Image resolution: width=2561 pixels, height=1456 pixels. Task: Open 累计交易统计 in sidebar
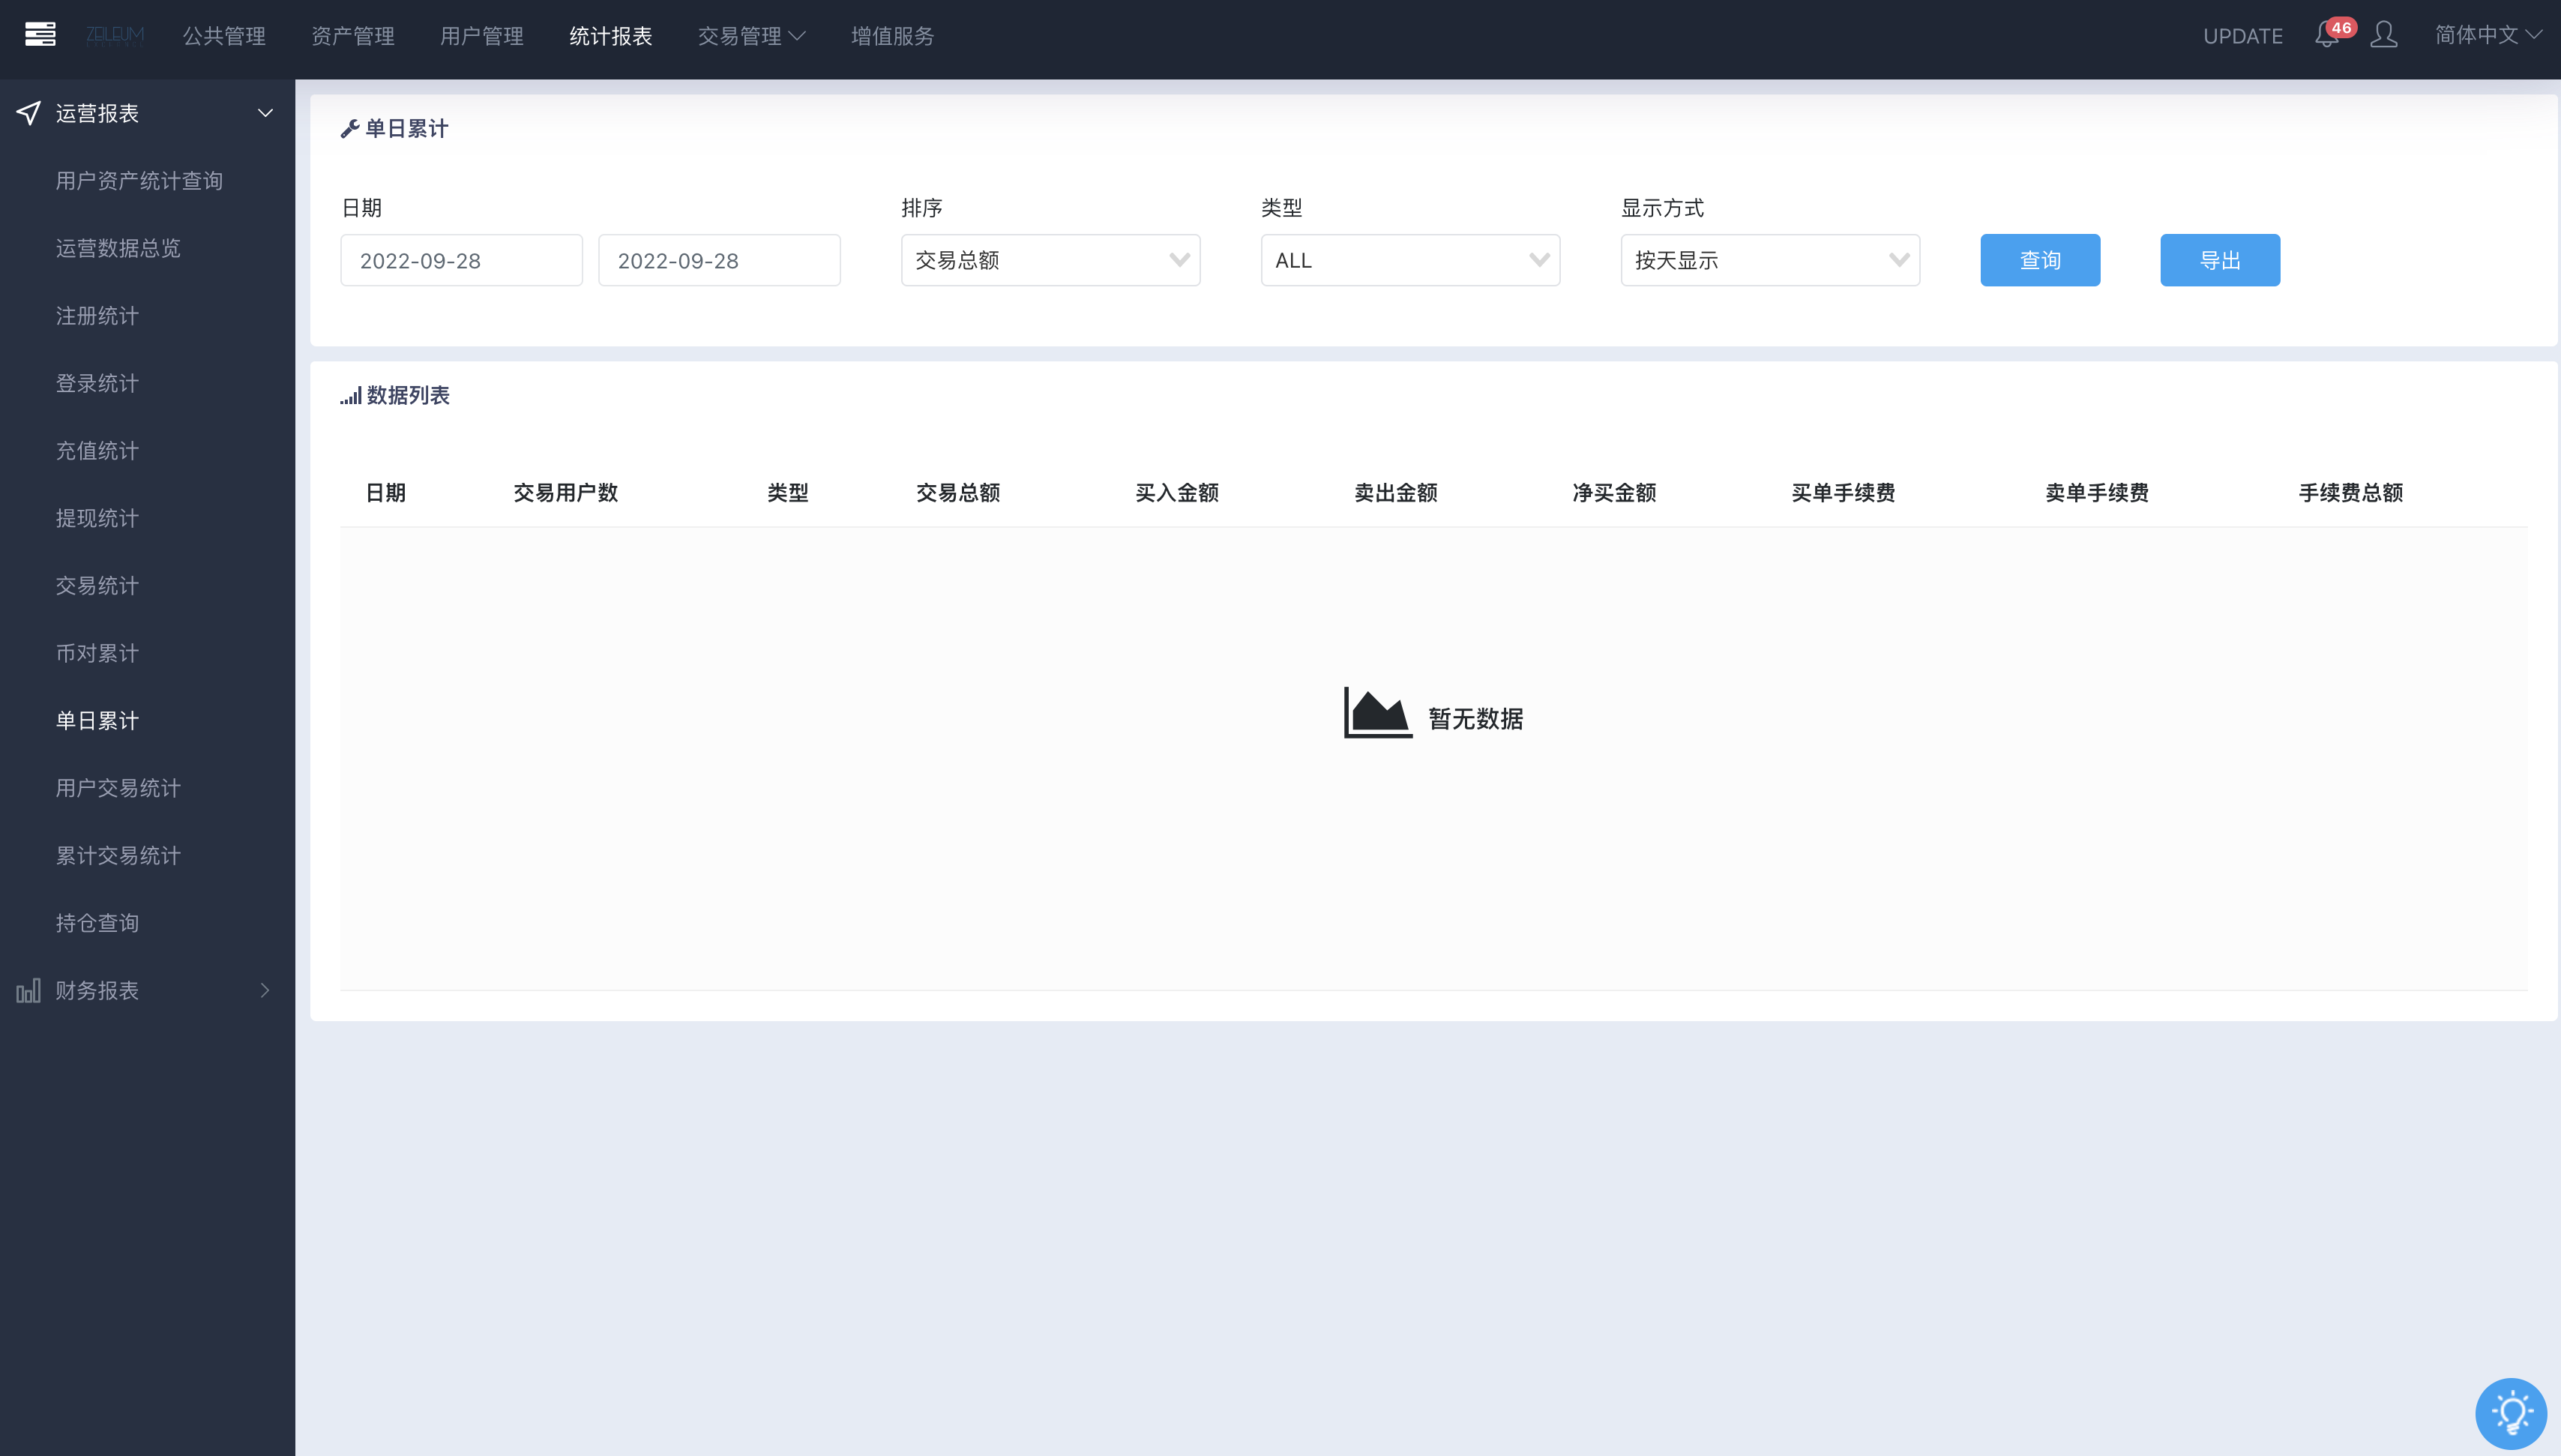tap(118, 856)
